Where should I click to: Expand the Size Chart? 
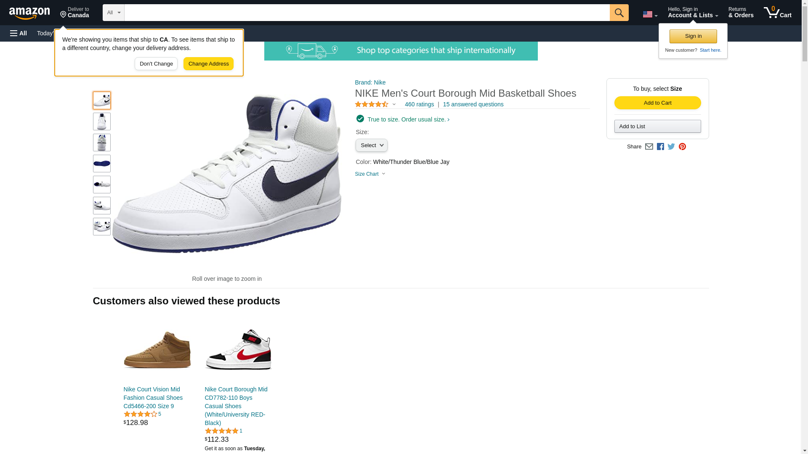[x=370, y=174]
